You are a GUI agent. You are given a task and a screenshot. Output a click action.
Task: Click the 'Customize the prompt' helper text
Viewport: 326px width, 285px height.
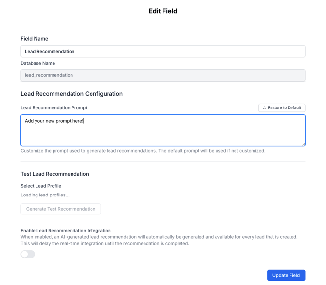(x=143, y=151)
